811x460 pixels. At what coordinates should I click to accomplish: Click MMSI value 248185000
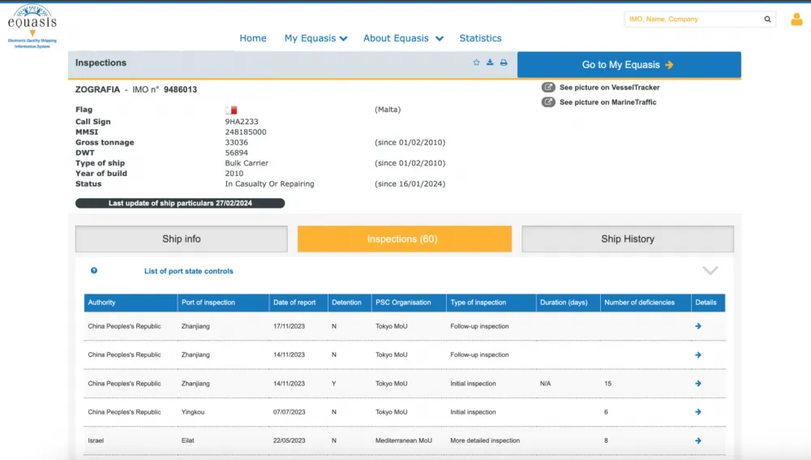pos(246,132)
